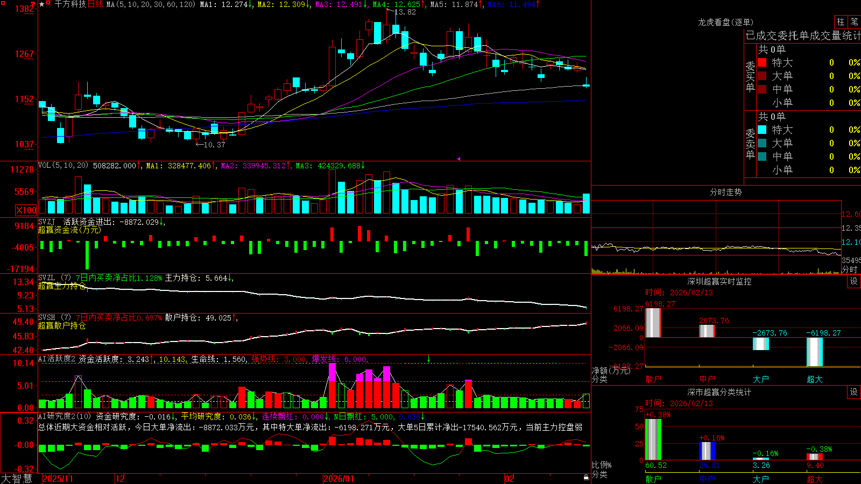Click the 1382 price axis label
The image size is (861, 484).
click(25, 9)
